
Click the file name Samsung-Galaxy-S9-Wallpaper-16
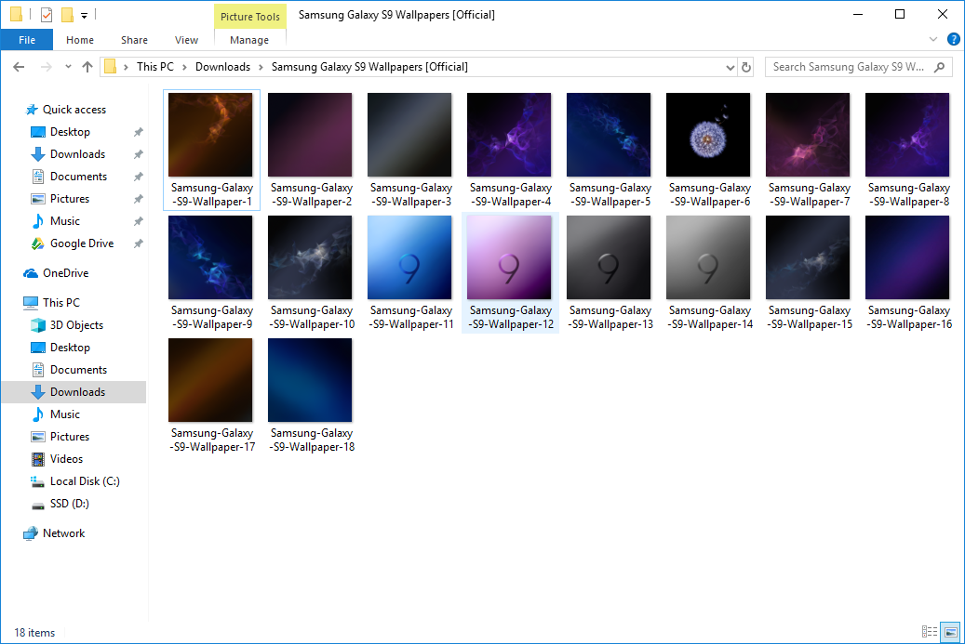(909, 318)
